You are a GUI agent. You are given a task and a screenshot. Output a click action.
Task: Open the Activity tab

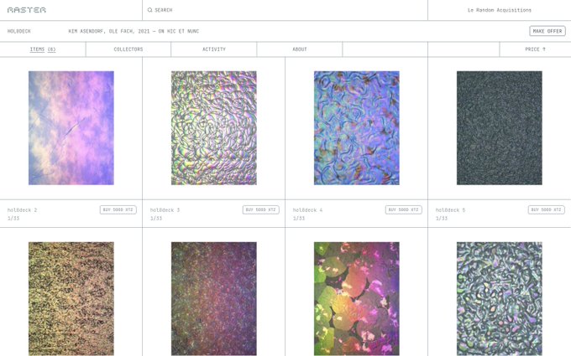[214, 49]
